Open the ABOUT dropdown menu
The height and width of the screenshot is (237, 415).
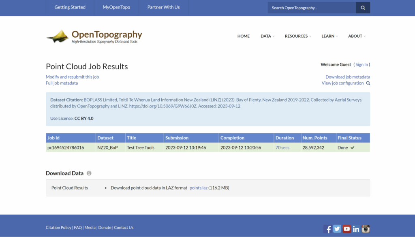pos(357,36)
